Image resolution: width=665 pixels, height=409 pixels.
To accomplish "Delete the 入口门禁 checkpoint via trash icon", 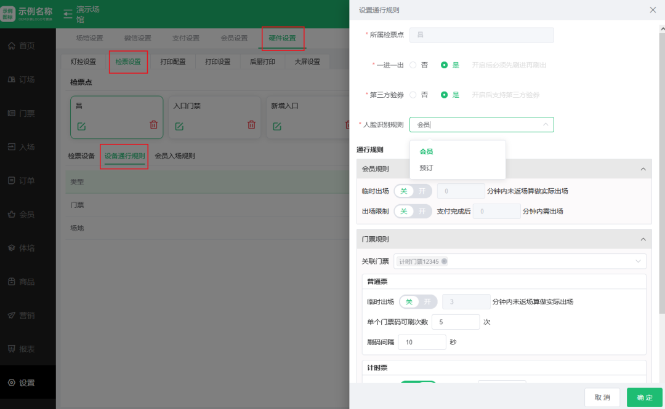I will pyautogui.click(x=251, y=124).
